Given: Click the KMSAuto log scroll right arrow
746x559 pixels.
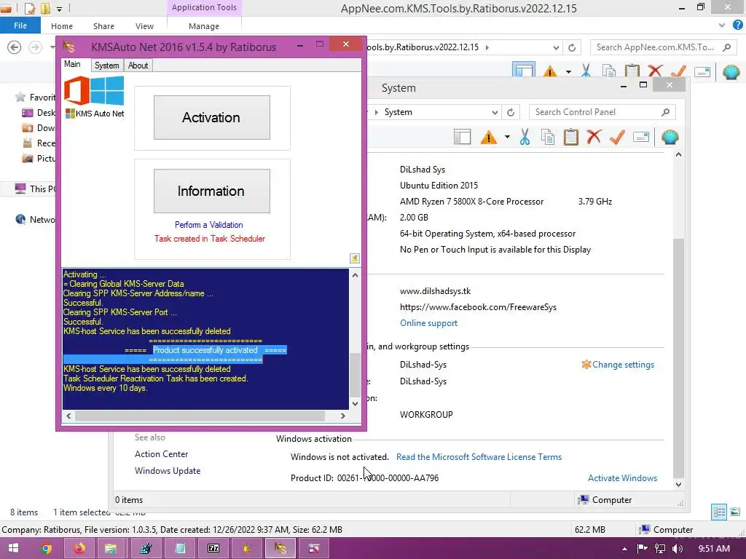Looking at the screenshot, I should tap(342, 416).
